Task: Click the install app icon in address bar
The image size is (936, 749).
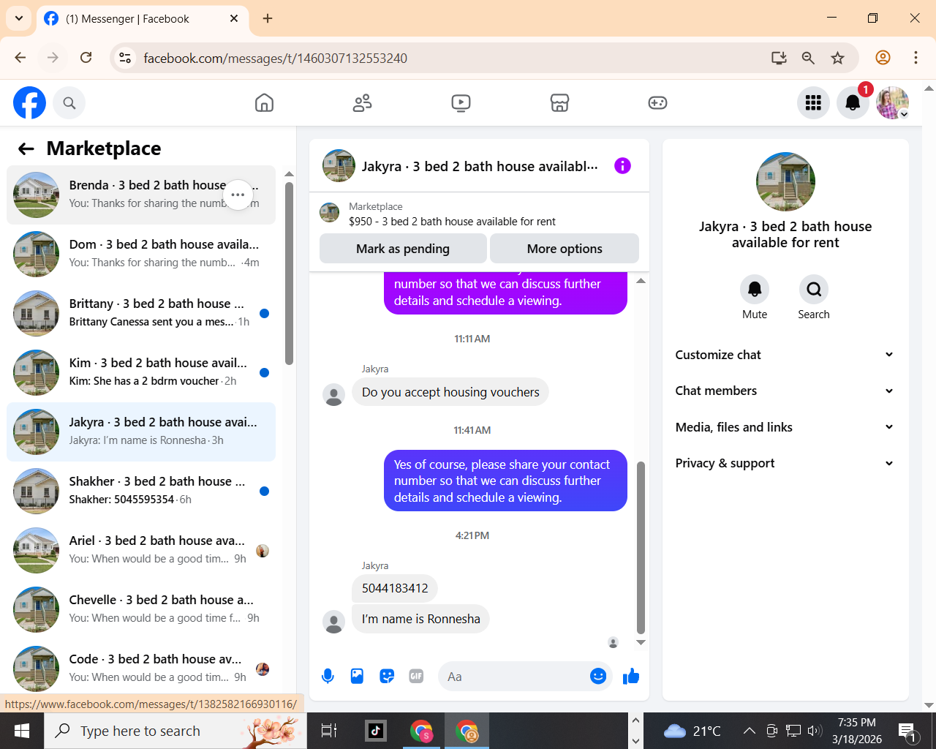Action: click(779, 58)
